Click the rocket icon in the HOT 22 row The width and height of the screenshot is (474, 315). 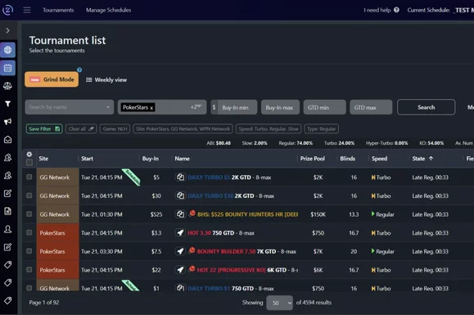pyautogui.click(x=180, y=270)
